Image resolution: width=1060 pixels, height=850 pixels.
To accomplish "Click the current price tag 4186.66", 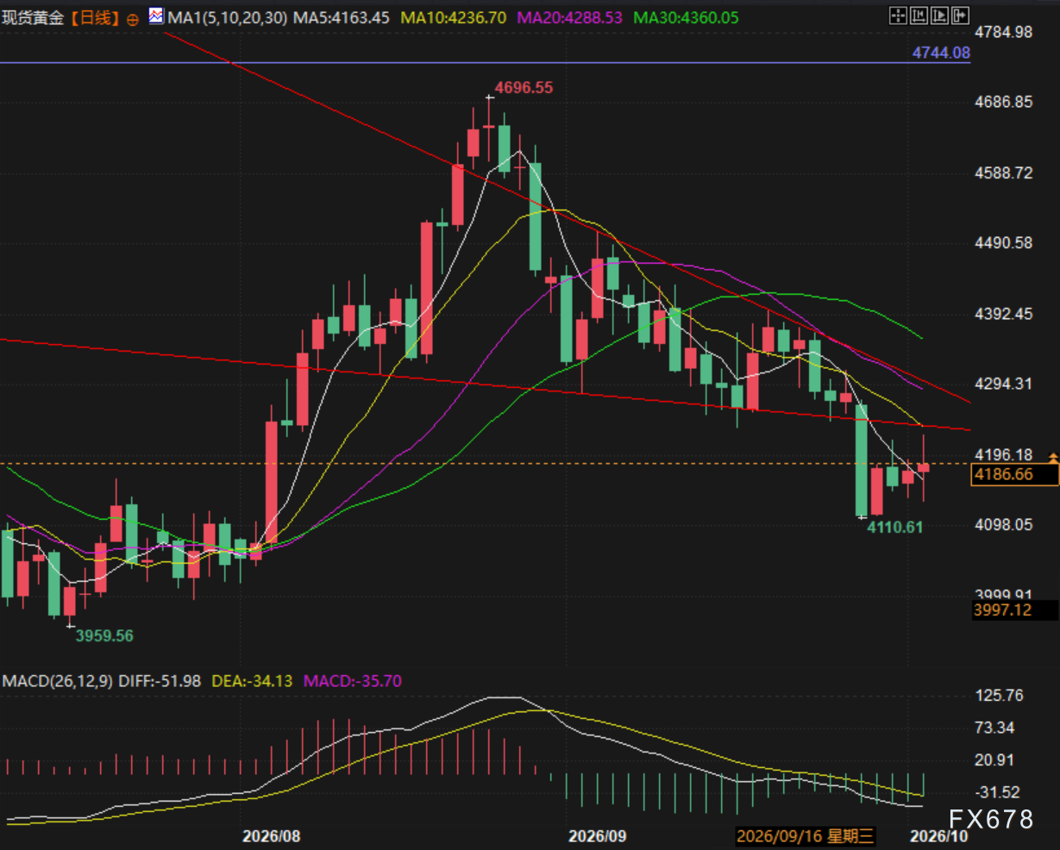I will pos(1013,474).
